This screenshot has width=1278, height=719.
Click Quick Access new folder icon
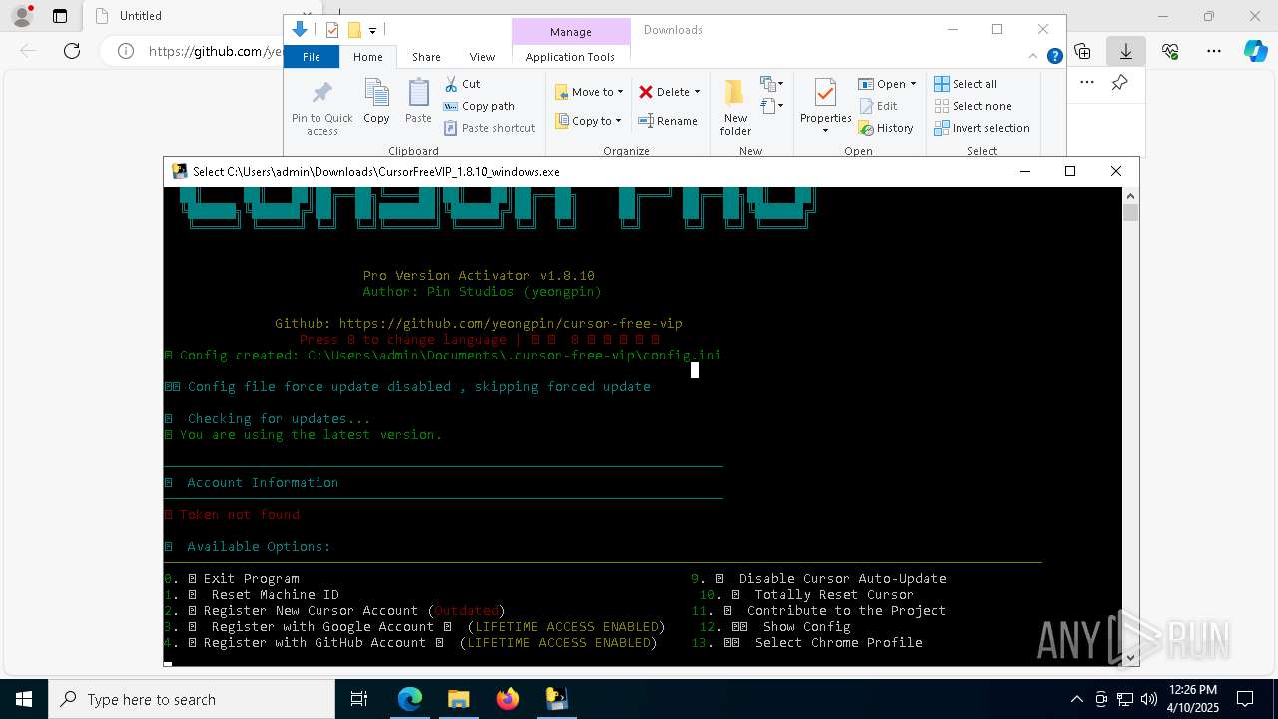click(x=353, y=30)
